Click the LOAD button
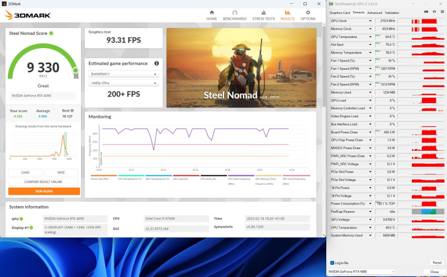Image resolution: width=447 pixels, height=277 pixels. click(x=25, y=173)
